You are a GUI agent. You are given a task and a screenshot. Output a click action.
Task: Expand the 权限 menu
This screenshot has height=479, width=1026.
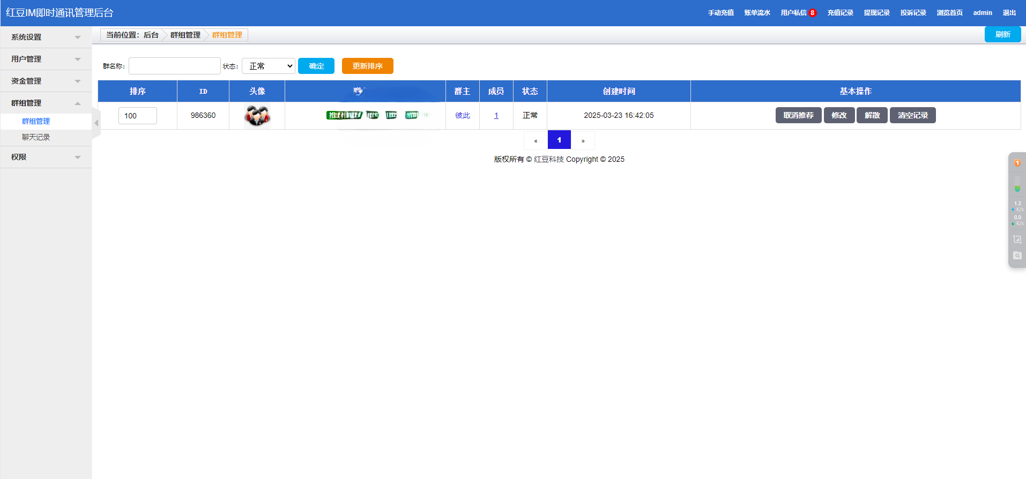pyautogui.click(x=46, y=157)
